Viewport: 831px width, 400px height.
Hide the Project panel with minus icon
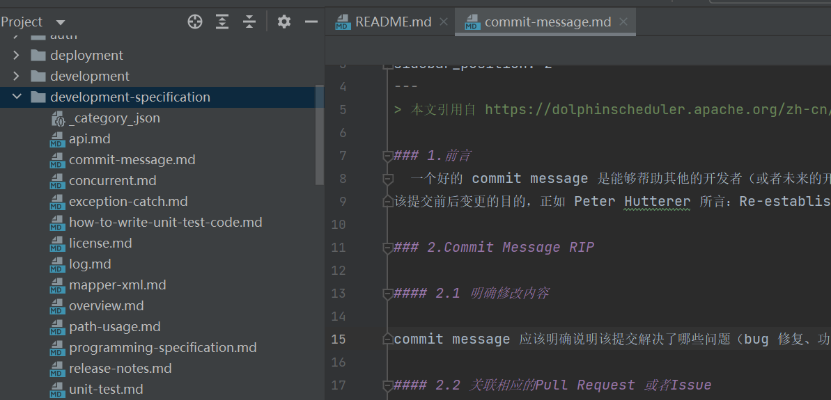coord(311,22)
